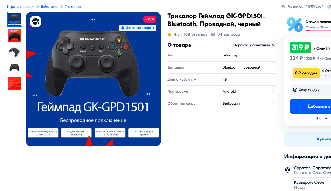Click the 'Хочу скидку' tag icon
This screenshot has width=331, height=191.
pyautogui.click(x=295, y=90)
